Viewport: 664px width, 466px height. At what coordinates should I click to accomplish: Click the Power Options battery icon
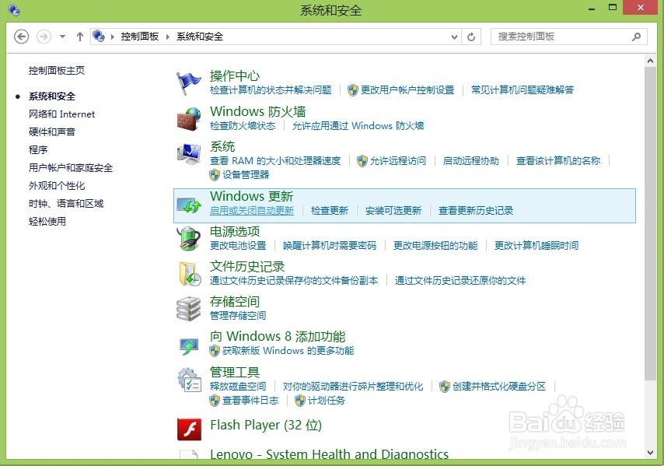[188, 239]
